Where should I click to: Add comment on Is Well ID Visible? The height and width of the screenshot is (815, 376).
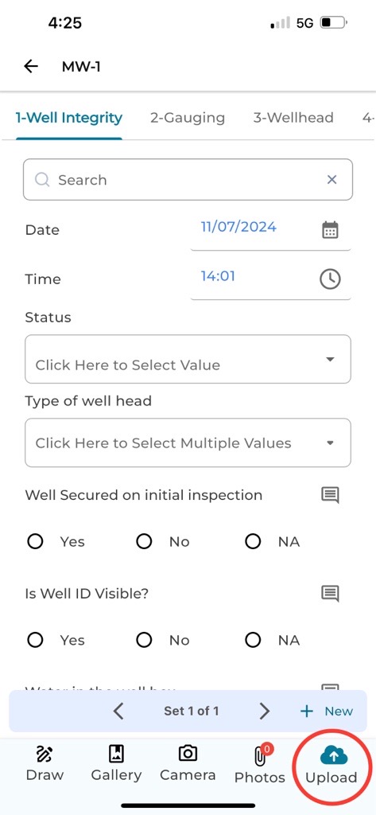coord(330,593)
